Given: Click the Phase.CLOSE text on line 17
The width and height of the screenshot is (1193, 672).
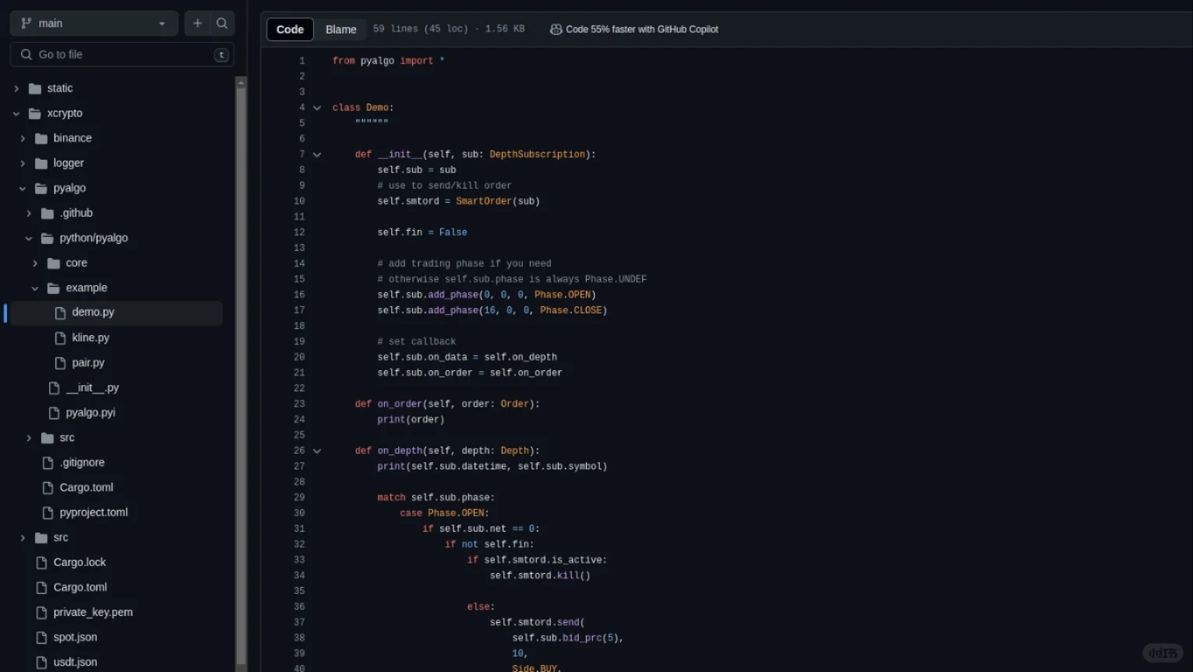Looking at the screenshot, I should click(571, 310).
